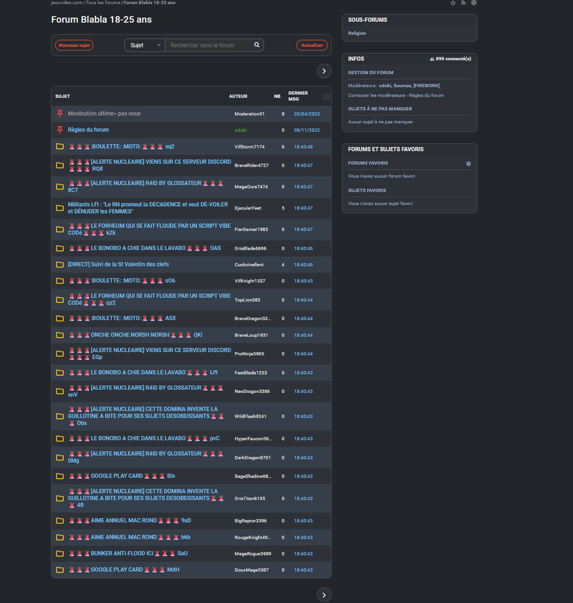Click the Actualiser button
The height and width of the screenshot is (603, 573).
[x=312, y=45]
